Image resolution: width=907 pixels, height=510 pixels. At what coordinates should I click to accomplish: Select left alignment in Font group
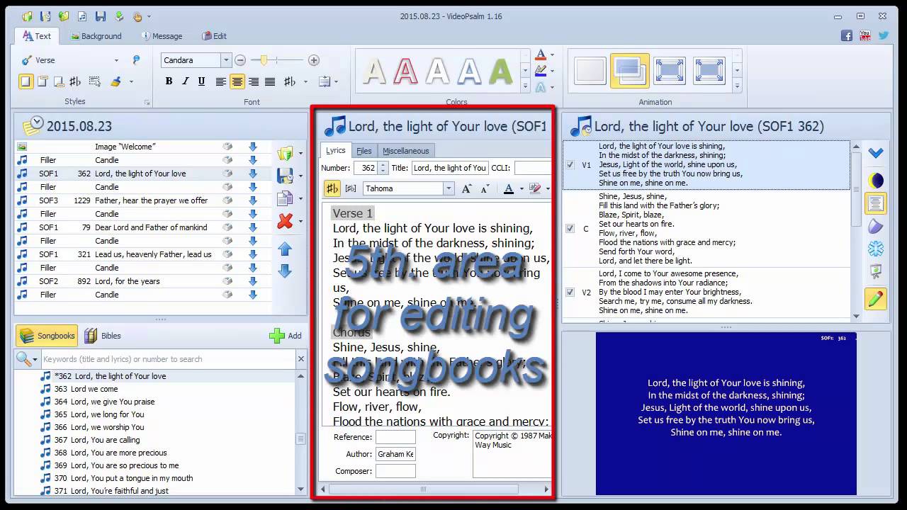tap(221, 81)
